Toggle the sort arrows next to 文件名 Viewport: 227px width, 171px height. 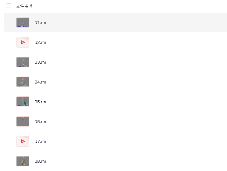coord(31,6)
